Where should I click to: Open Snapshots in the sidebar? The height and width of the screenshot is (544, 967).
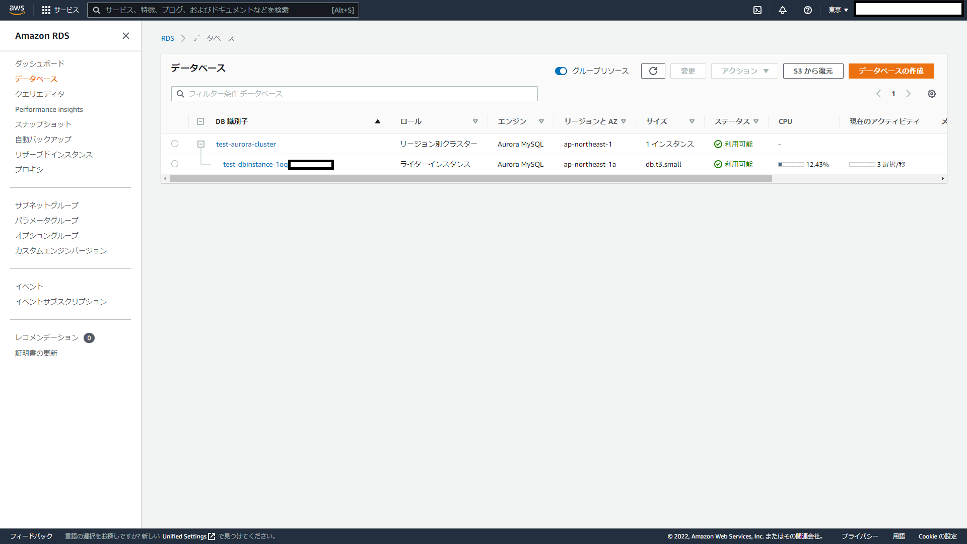pyautogui.click(x=43, y=124)
